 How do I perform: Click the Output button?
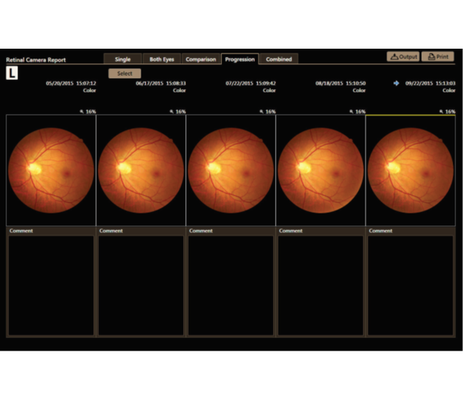(x=403, y=56)
